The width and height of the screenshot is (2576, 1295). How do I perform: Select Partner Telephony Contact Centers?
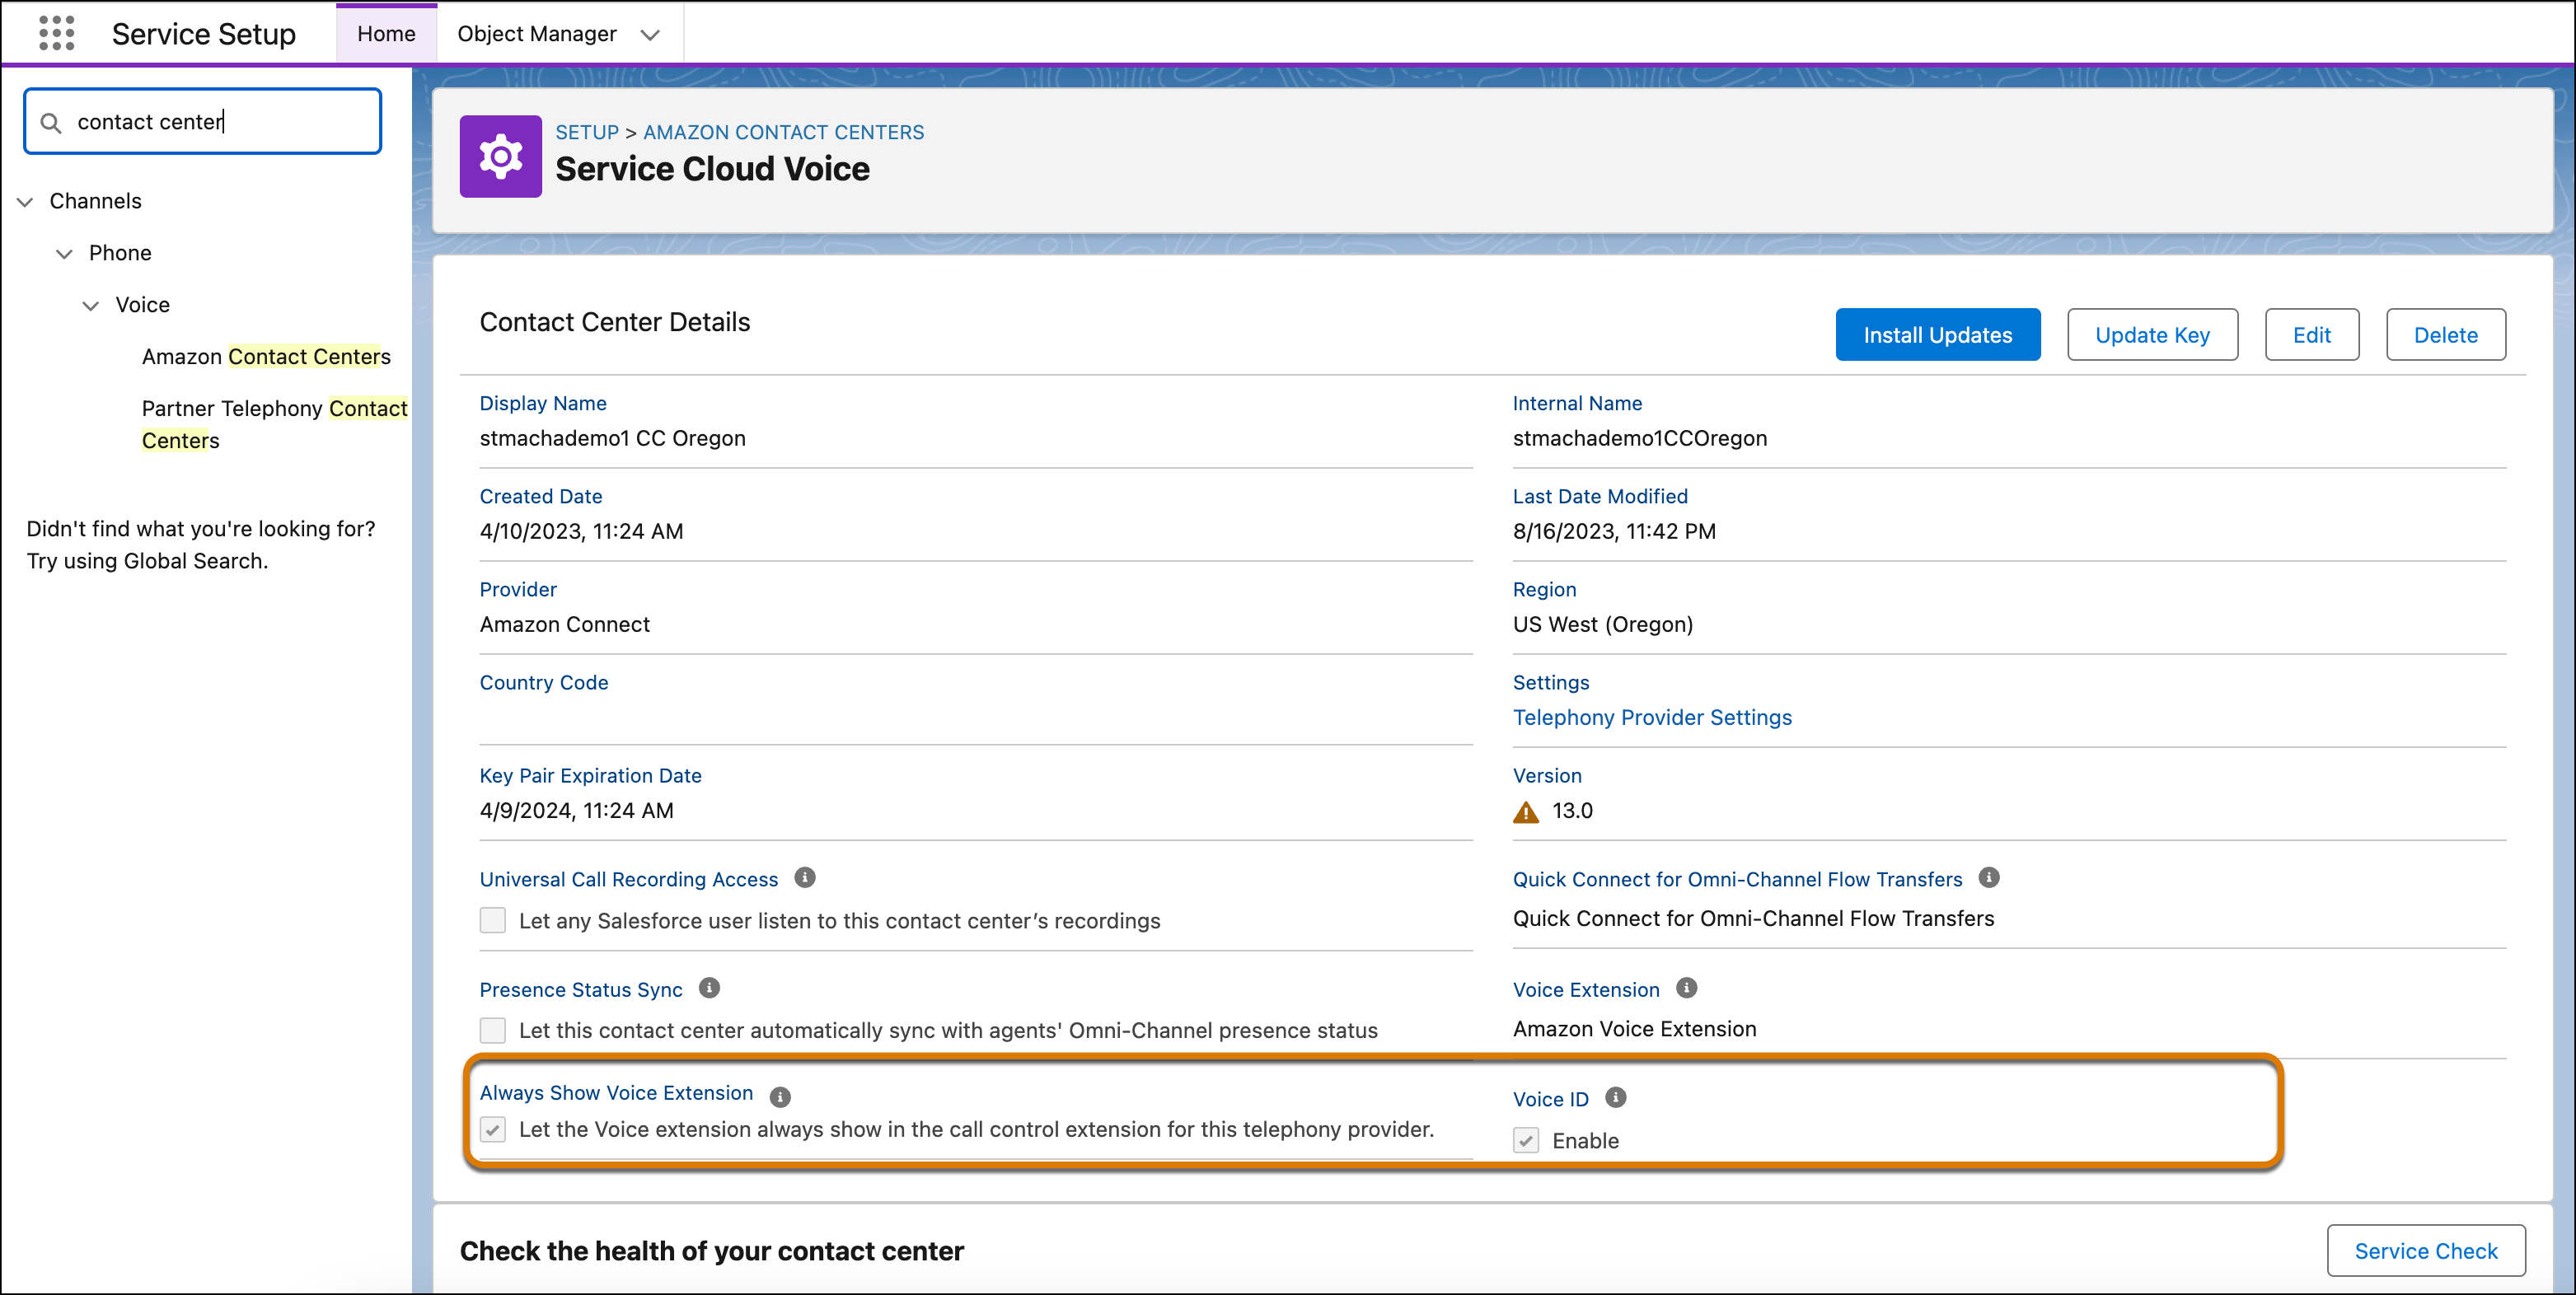pyautogui.click(x=274, y=424)
